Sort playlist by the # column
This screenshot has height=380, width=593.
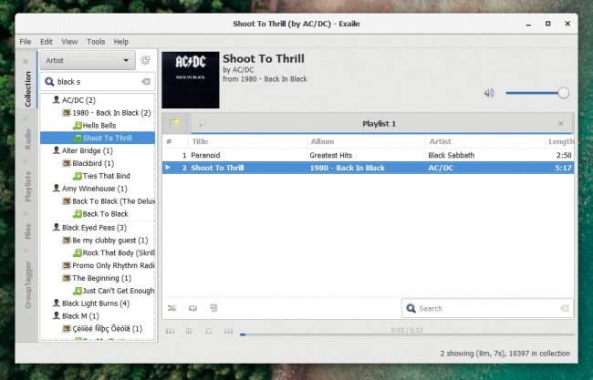click(175, 141)
